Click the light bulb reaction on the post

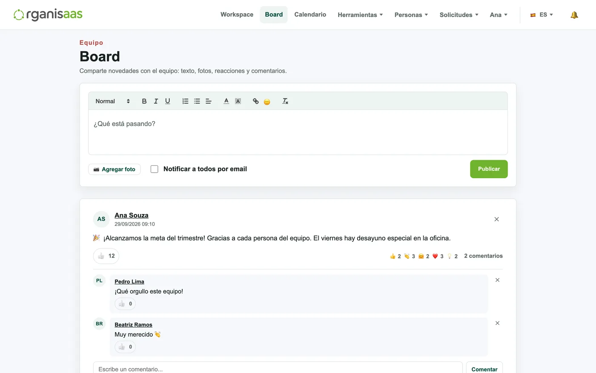click(453, 256)
